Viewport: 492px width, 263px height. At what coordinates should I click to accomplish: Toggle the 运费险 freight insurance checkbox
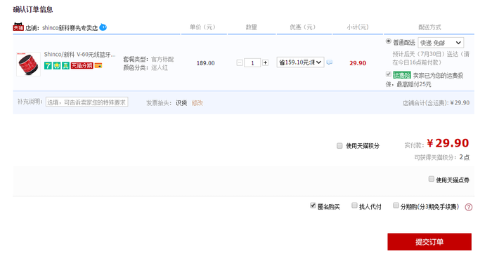389,74
